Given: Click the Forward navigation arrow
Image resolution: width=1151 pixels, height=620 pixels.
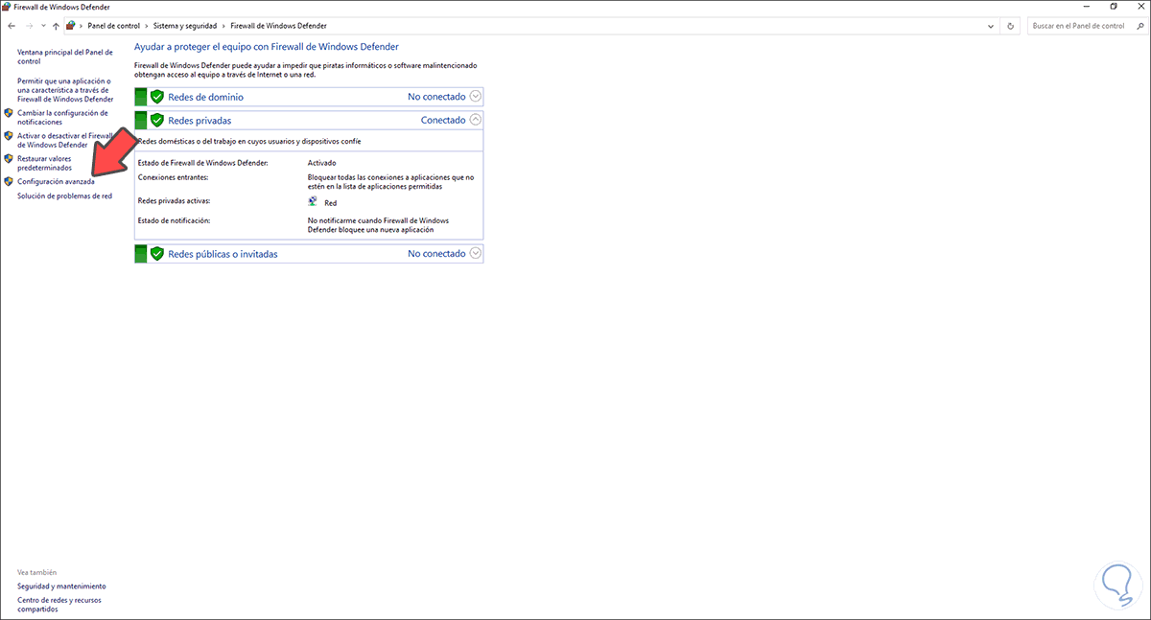Looking at the screenshot, I should click(x=30, y=26).
